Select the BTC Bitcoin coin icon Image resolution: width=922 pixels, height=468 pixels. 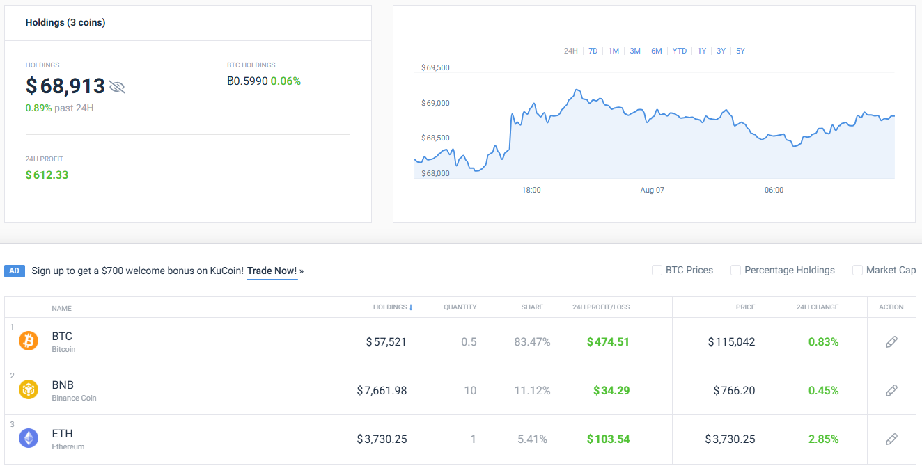29,341
